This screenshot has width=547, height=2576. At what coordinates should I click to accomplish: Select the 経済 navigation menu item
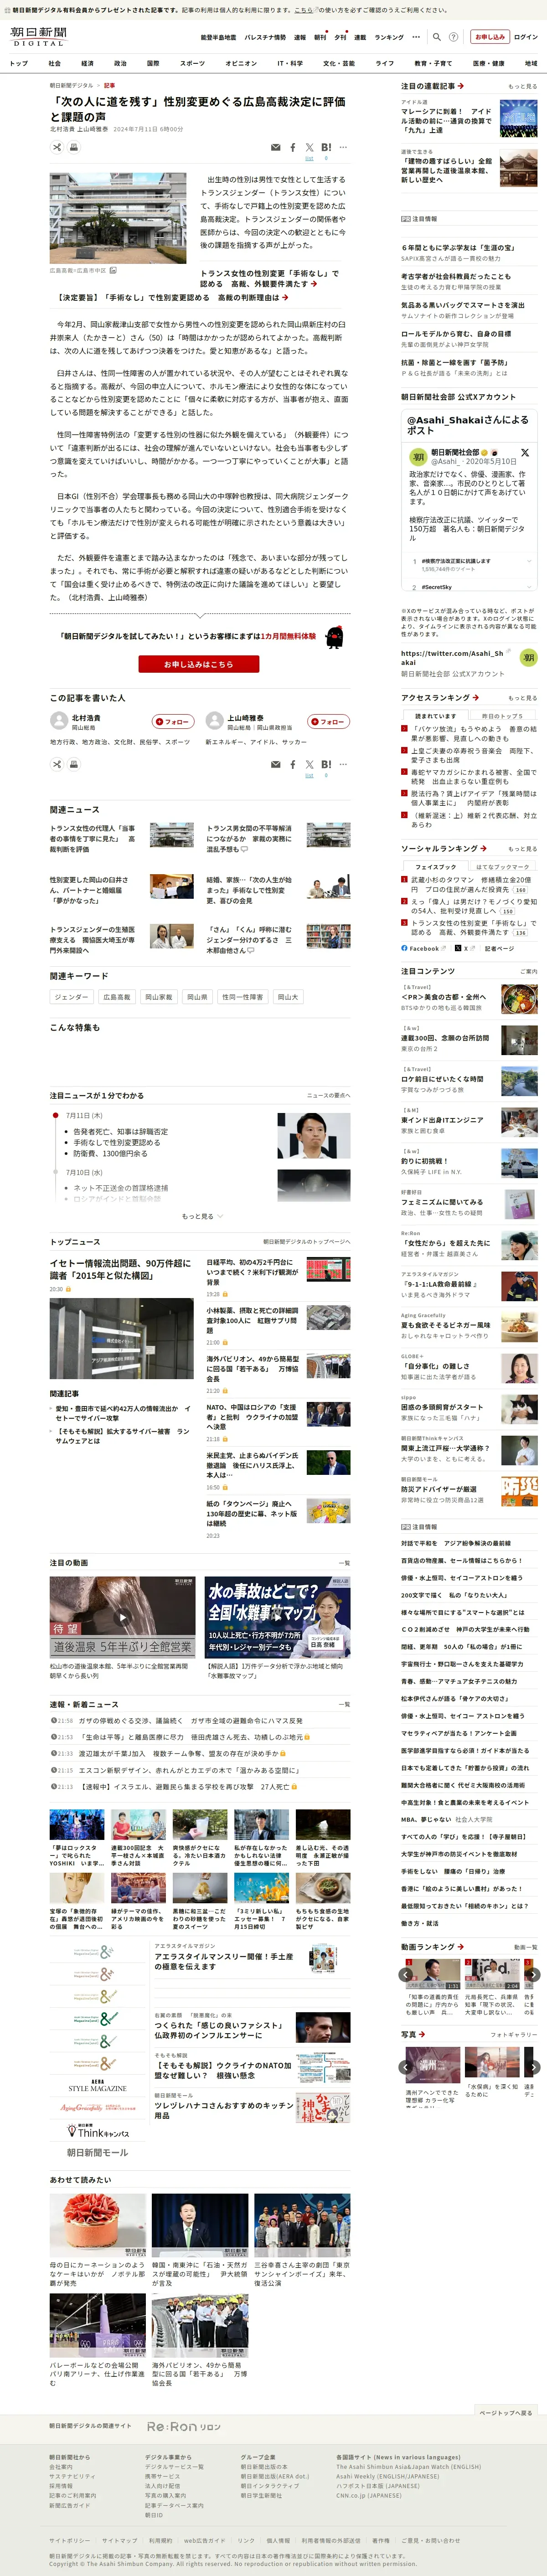87,63
